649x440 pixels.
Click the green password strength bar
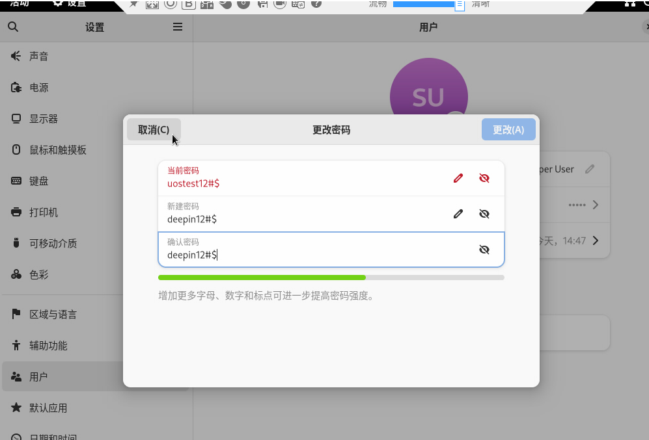[x=262, y=278]
